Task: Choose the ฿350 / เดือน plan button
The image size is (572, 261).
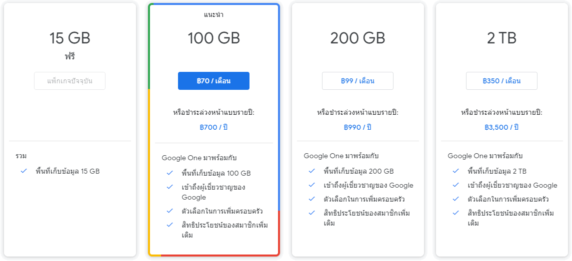Action: (x=501, y=81)
